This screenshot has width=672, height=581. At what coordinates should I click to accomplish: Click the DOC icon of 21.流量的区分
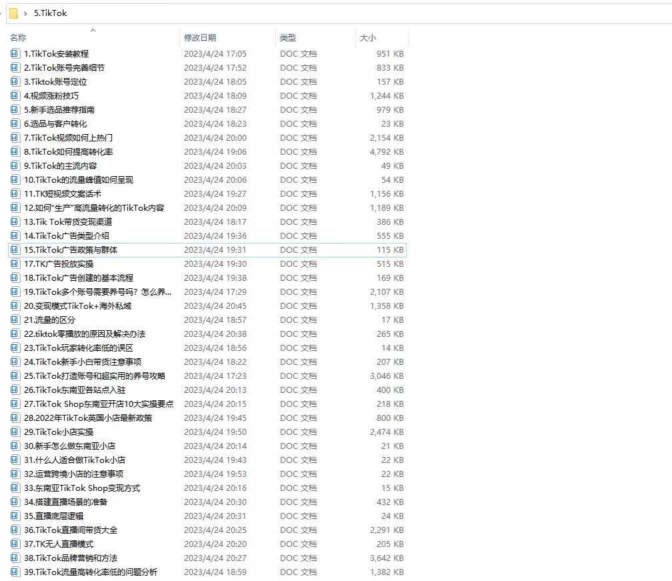coord(15,320)
